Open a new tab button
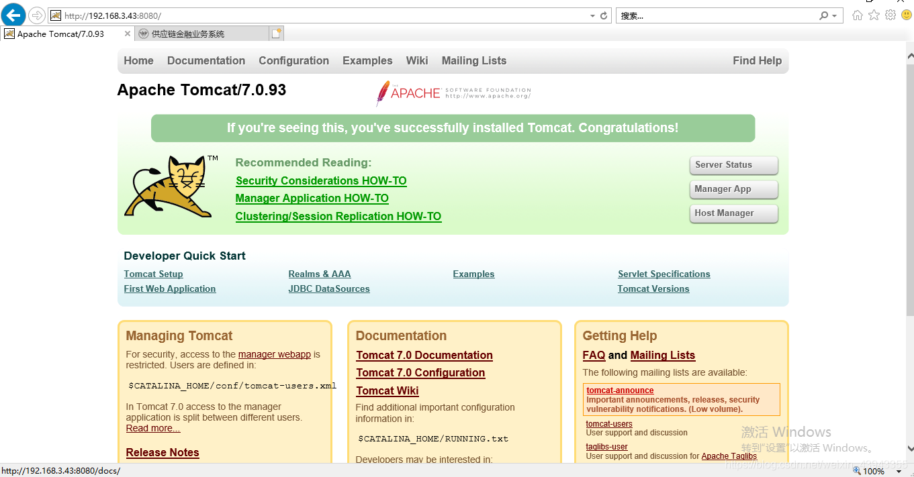Screen dimensions: 914x477 pyautogui.click(x=277, y=34)
